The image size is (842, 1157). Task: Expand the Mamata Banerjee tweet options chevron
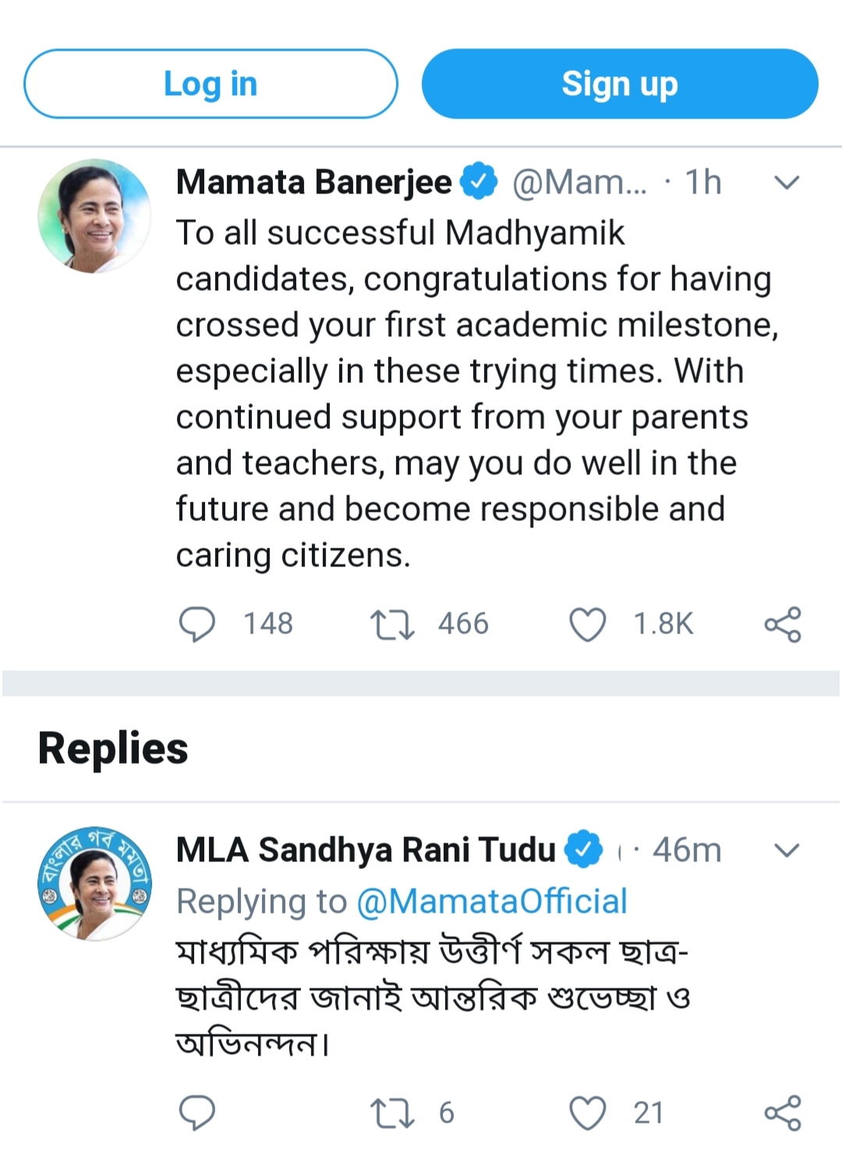coord(787,183)
